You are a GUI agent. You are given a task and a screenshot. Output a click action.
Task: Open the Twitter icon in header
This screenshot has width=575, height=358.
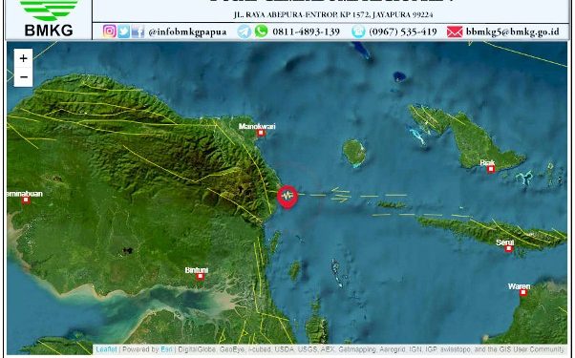[x=123, y=32]
